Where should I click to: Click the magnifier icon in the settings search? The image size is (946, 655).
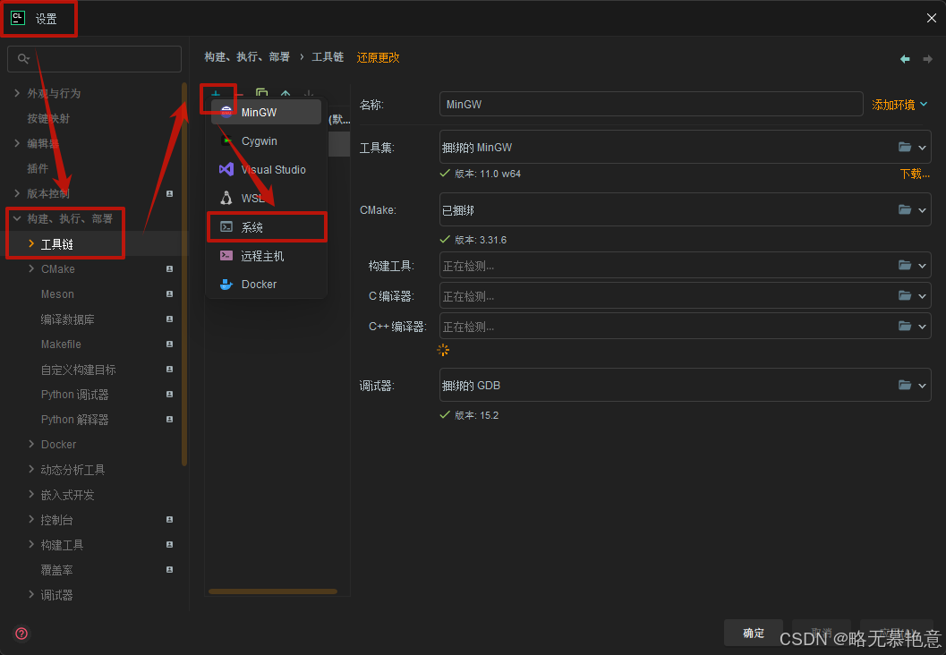point(23,58)
